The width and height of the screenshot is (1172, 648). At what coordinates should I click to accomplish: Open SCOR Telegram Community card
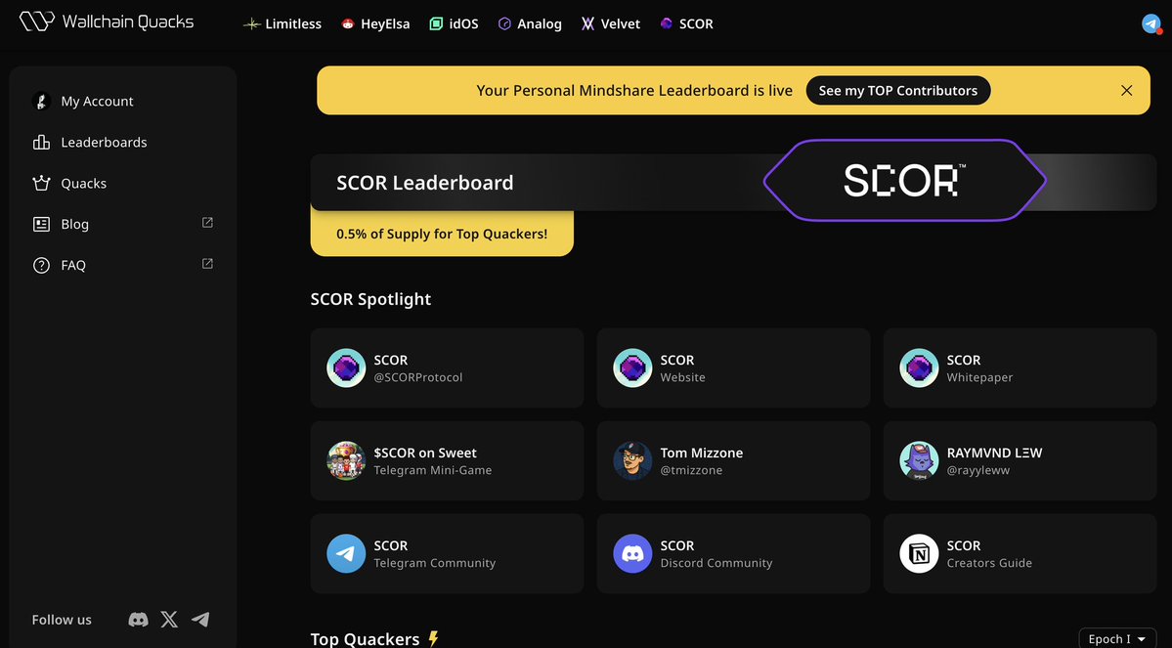coord(447,553)
